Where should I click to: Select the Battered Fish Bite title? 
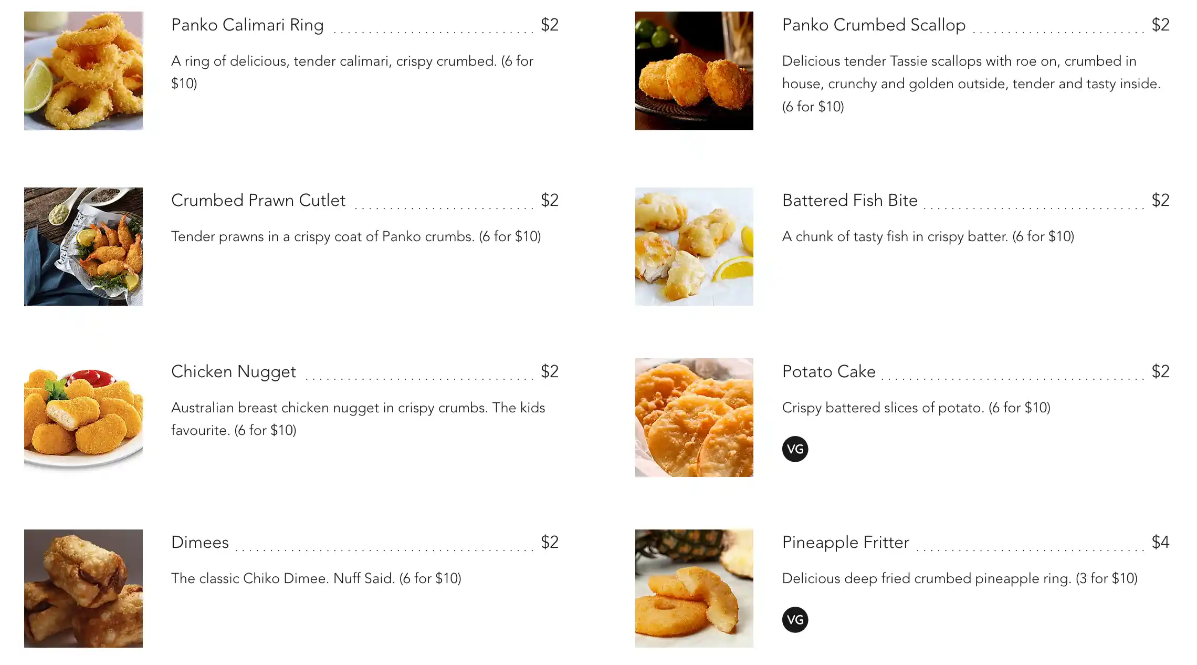(x=849, y=201)
